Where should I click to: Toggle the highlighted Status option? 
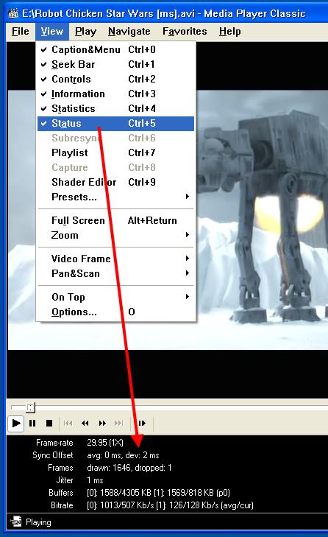coord(115,123)
